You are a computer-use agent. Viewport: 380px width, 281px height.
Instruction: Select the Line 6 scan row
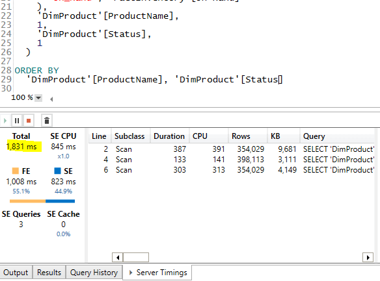click(x=232, y=170)
